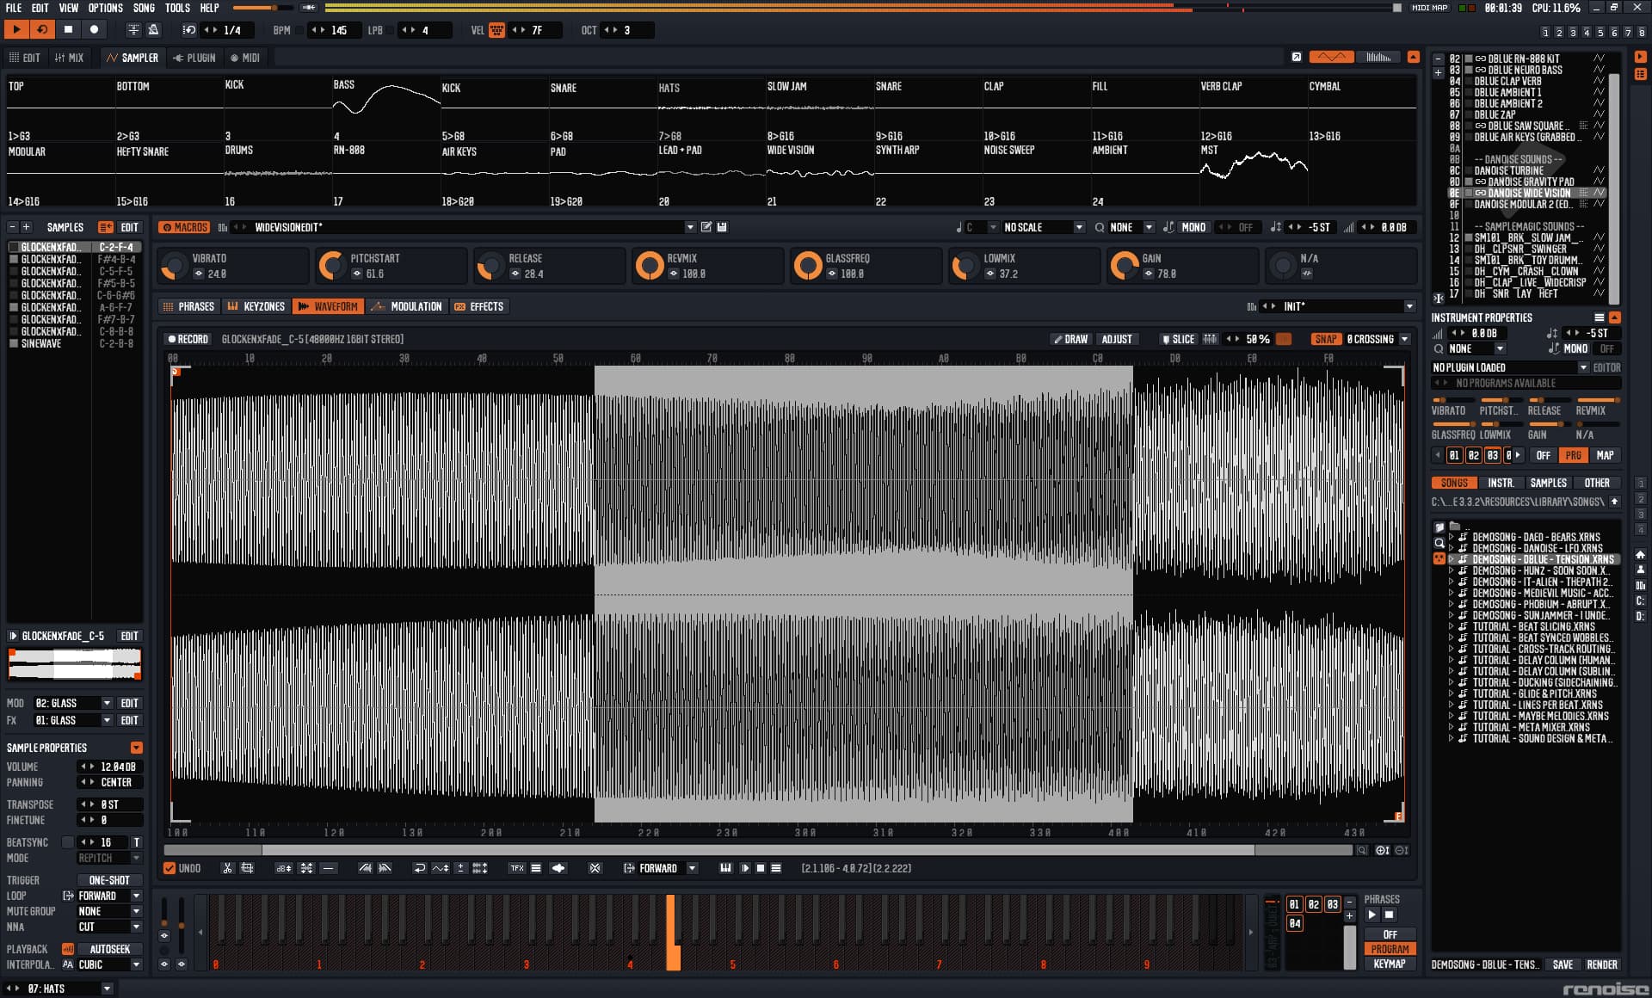Open the TFX track effects processing button
This screenshot has height=998, width=1652.
pos(517,868)
